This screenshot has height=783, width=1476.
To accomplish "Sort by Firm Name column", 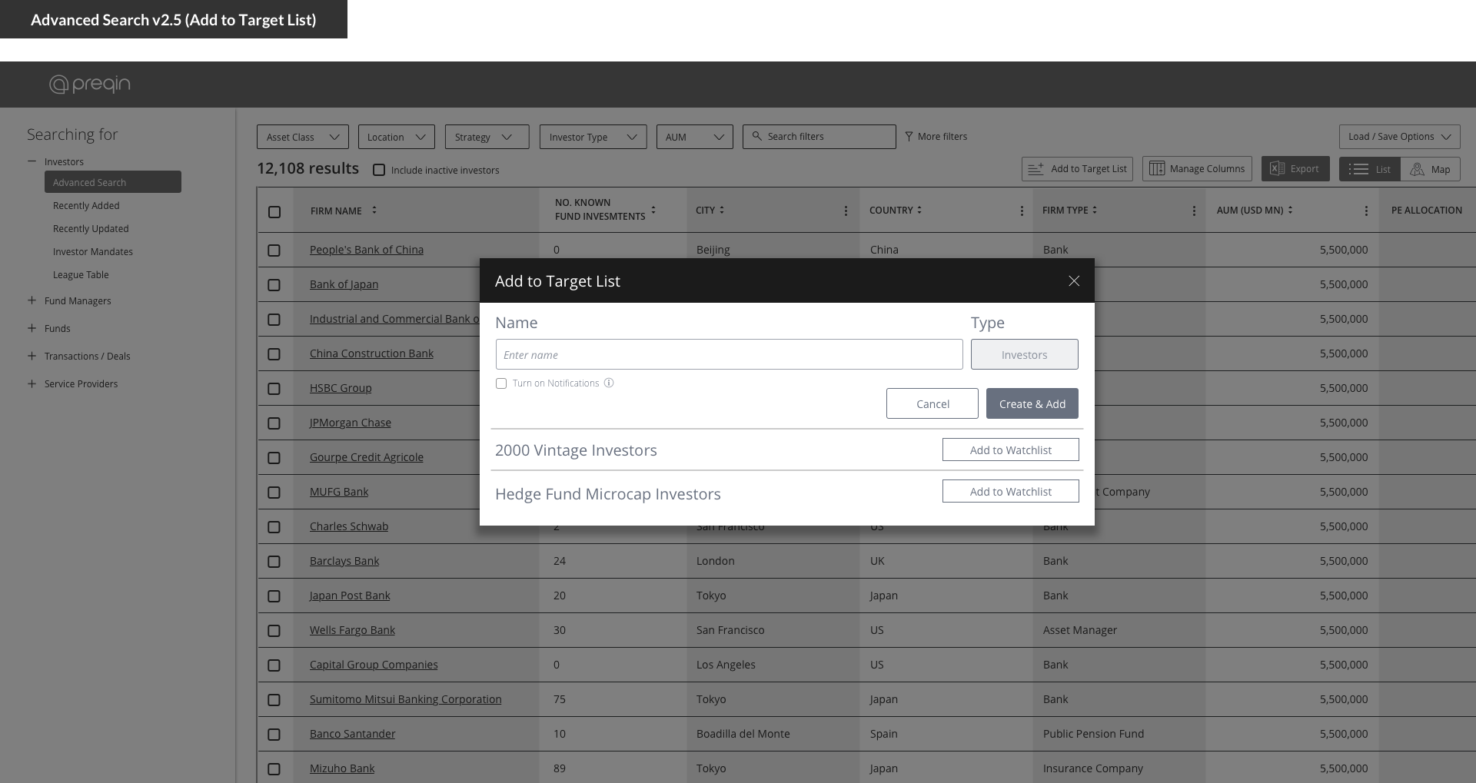I will point(374,210).
